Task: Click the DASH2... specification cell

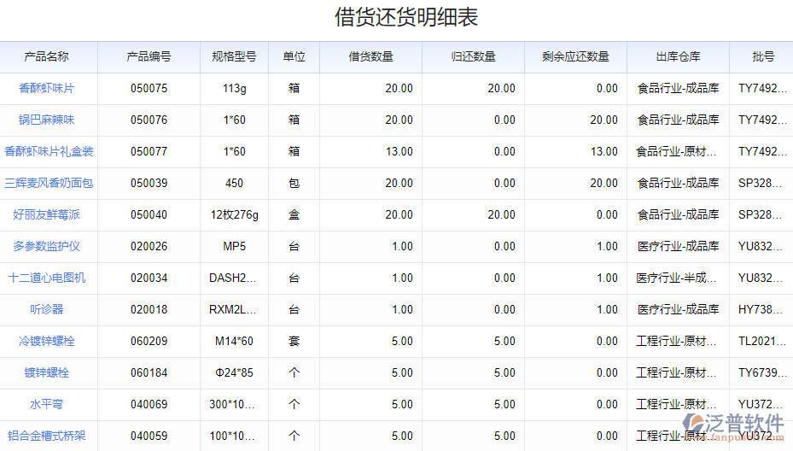Action: (233, 278)
